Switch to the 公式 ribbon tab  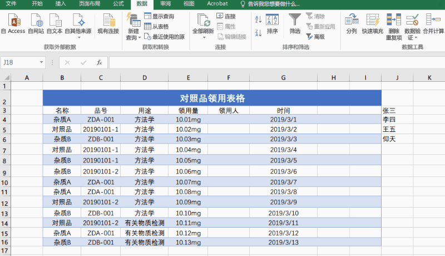pos(118,4)
